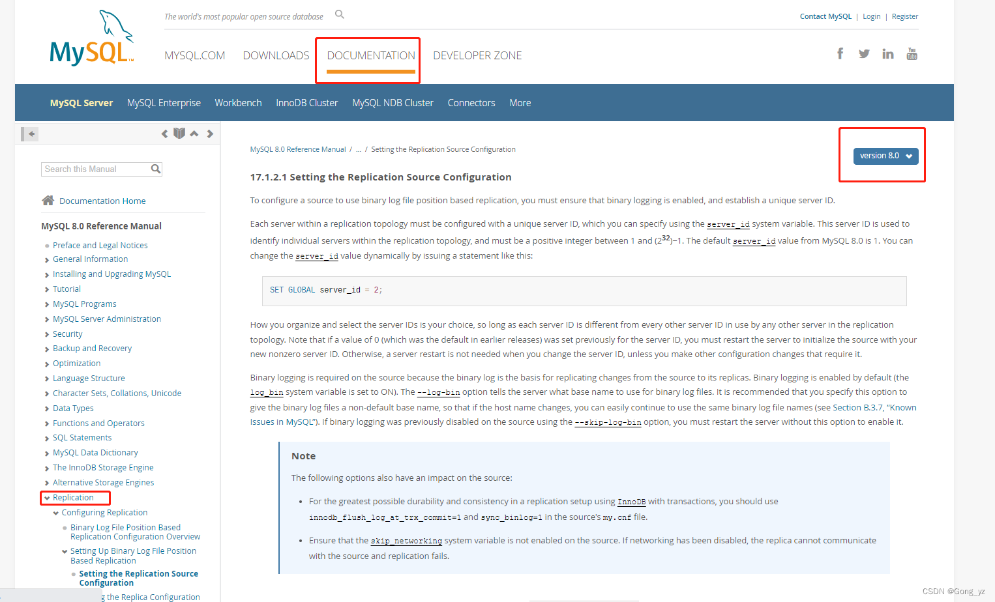Open Functions and Operators section
This screenshot has height=602, width=995.
click(98, 423)
